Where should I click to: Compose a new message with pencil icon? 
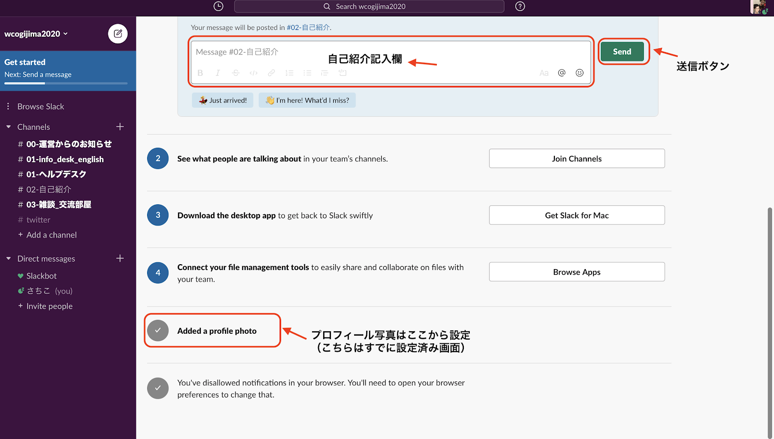(x=118, y=34)
